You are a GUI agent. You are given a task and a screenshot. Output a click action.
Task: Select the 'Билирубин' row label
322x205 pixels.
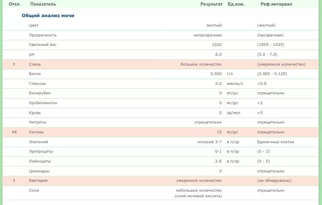(x=40, y=93)
